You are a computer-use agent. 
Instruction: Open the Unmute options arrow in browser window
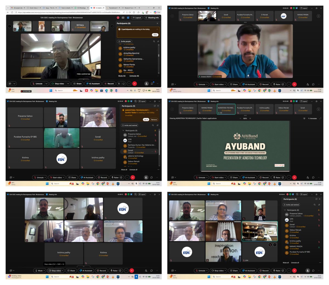coord(47,84)
